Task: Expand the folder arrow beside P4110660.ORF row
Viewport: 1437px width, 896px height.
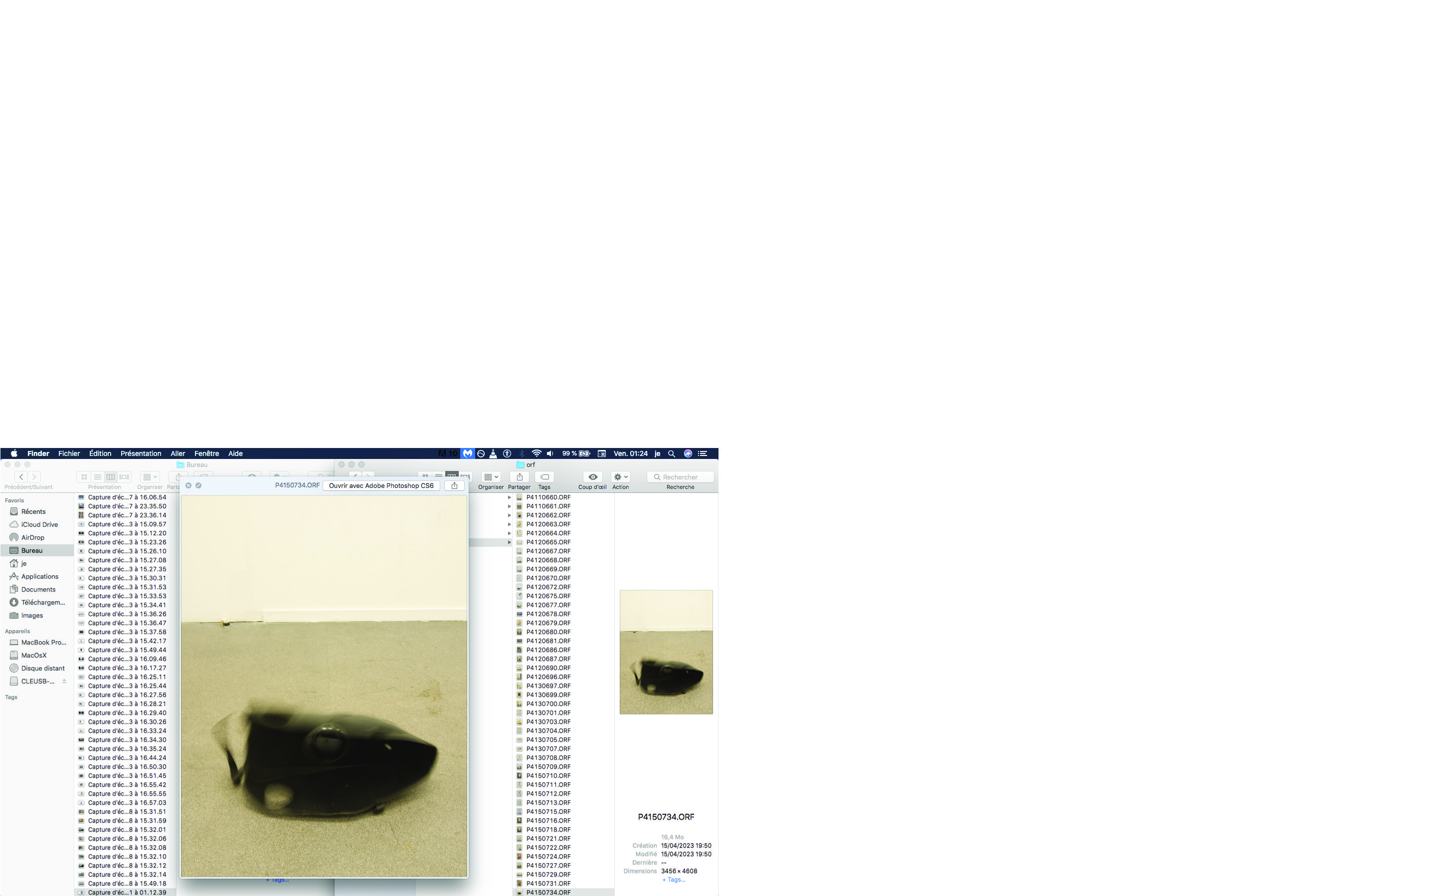Action: pos(509,498)
